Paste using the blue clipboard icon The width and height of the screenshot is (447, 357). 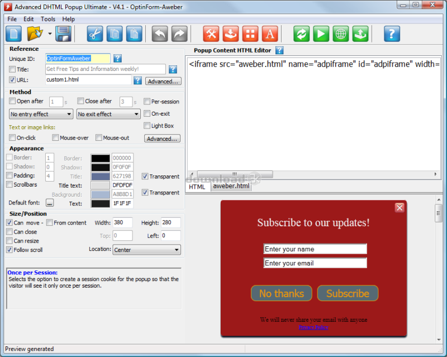134,34
